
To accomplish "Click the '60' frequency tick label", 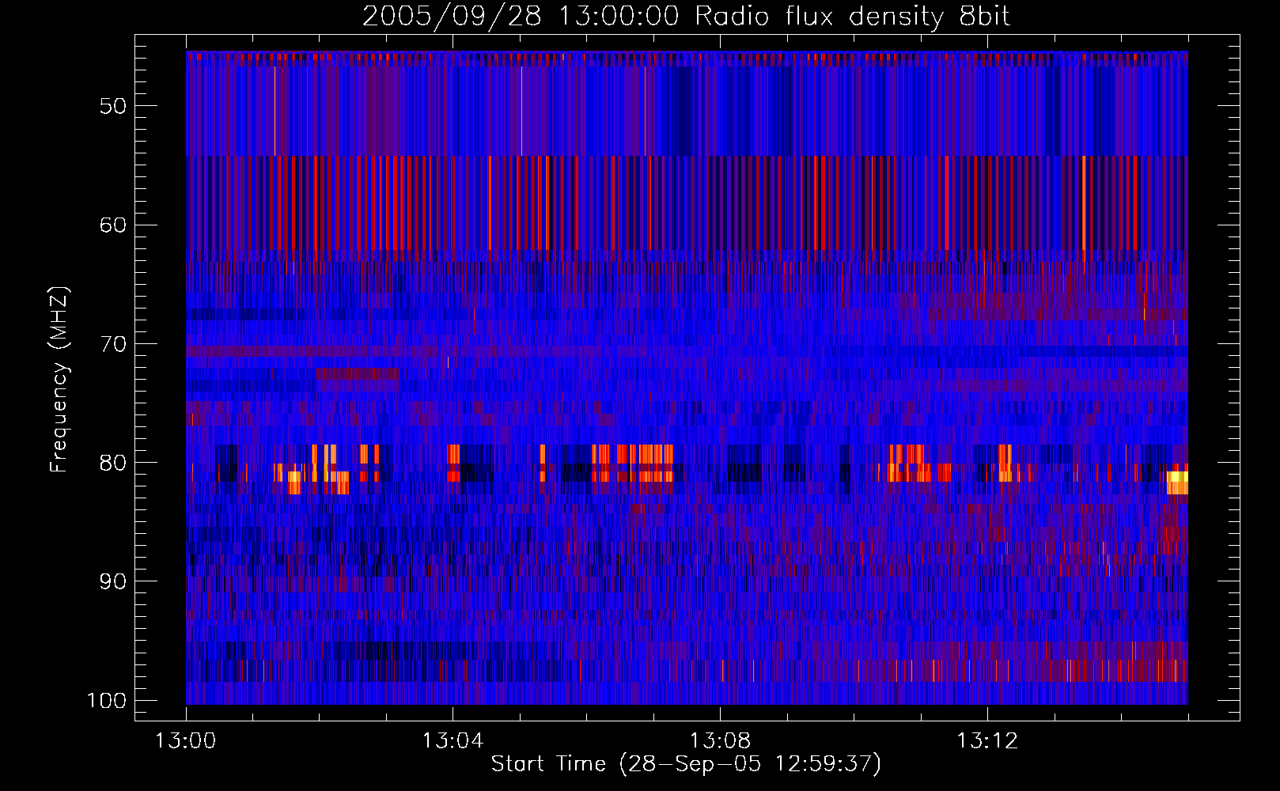I will pyautogui.click(x=113, y=225).
